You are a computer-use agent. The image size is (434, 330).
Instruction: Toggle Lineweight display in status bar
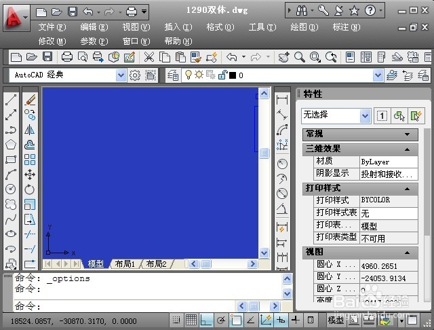pos(296,320)
